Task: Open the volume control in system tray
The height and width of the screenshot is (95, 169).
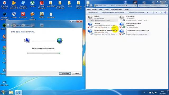Action: click(156, 93)
